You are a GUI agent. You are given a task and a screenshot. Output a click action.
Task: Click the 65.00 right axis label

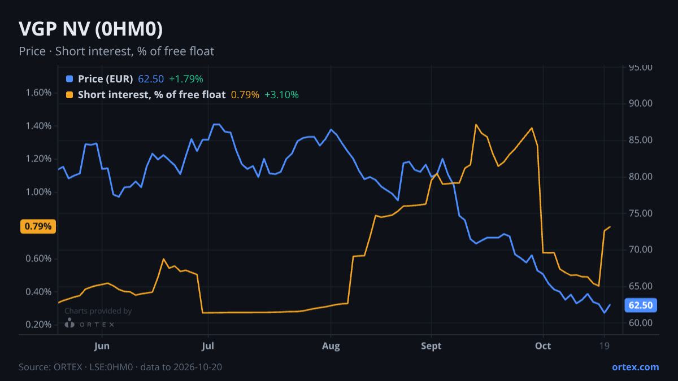(641, 286)
